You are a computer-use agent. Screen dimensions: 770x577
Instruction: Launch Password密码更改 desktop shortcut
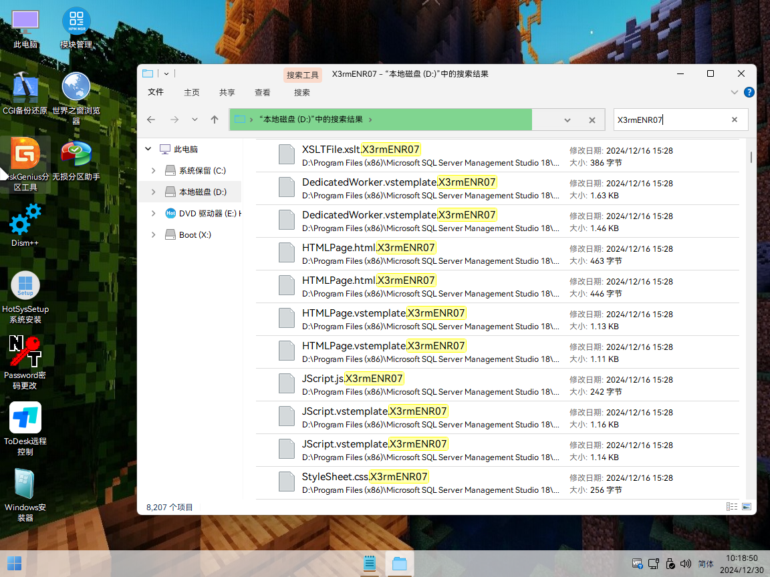tap(25, 363)
